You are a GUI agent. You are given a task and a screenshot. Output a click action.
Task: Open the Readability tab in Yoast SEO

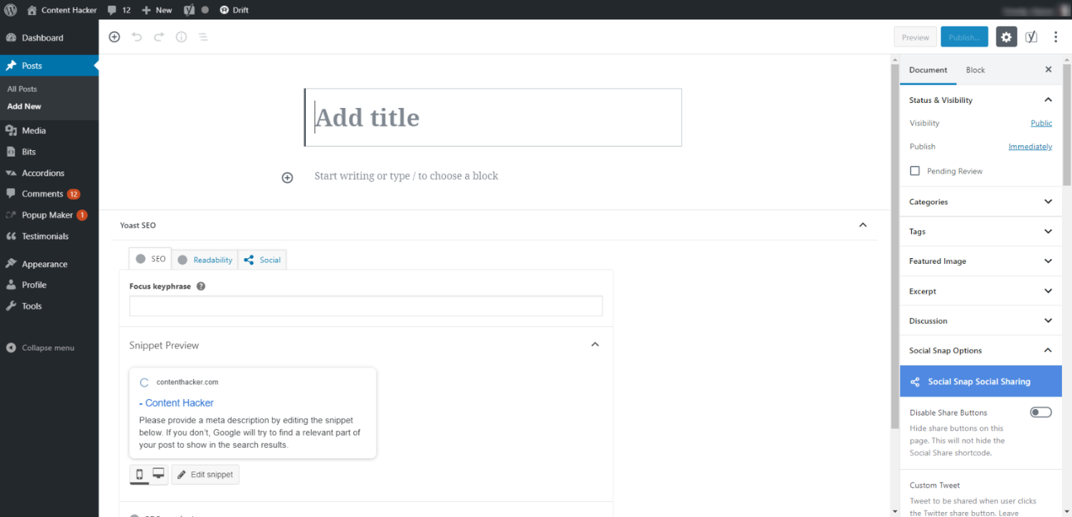[205, 260]
